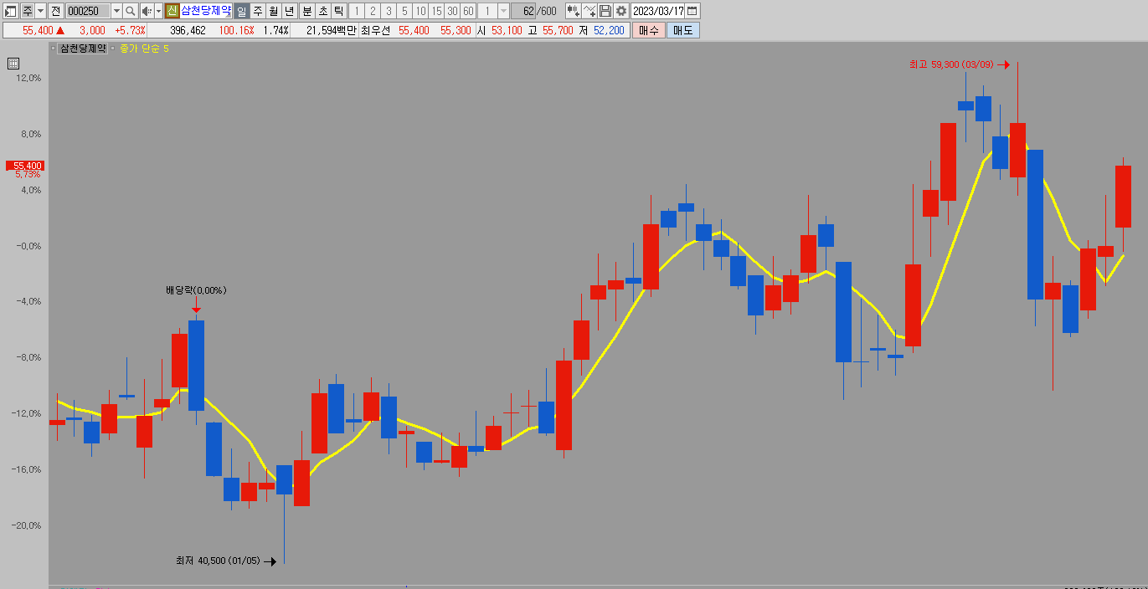1148x589 pixels.
Task: Switch to the monthly '월' chart period
Action: [273, 11]
